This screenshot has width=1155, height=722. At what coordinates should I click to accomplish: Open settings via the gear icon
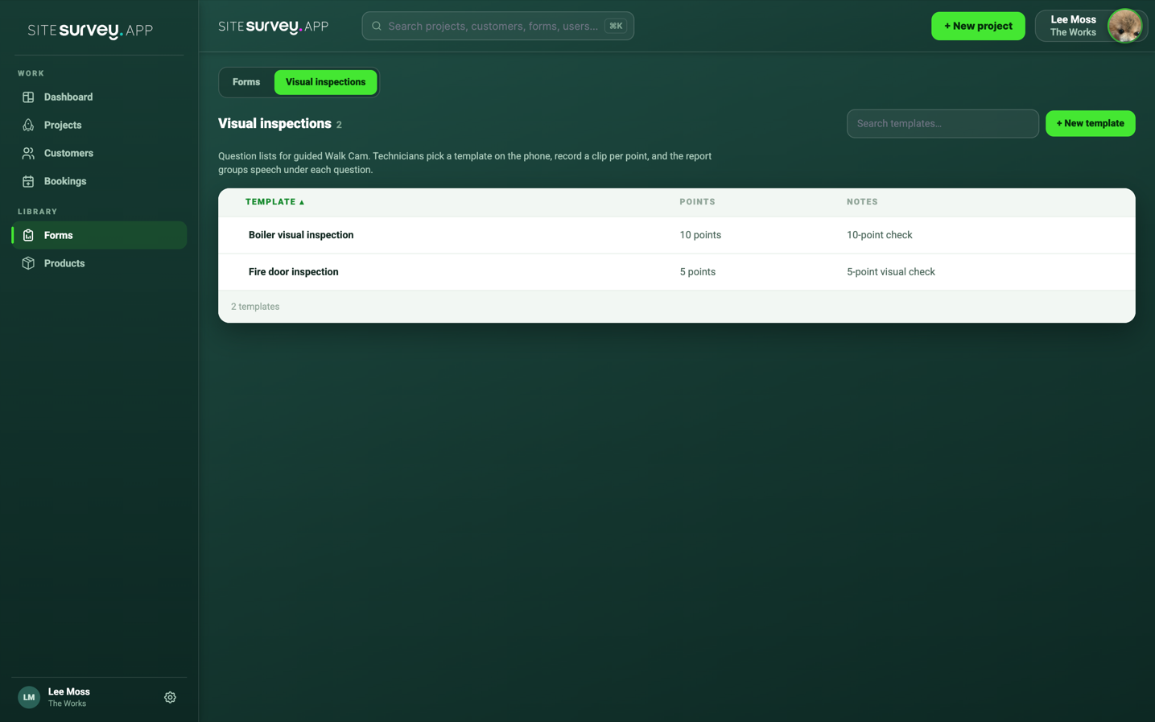coord(170,697)
